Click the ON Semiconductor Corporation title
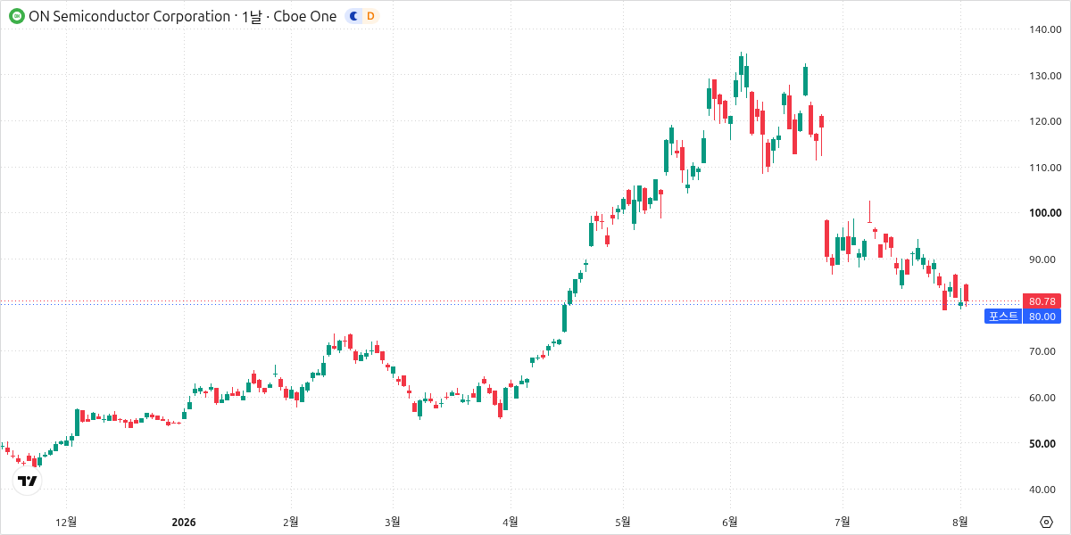Image resolution: width=1071 pixels, height=535 pixels. tap(129, 16)
